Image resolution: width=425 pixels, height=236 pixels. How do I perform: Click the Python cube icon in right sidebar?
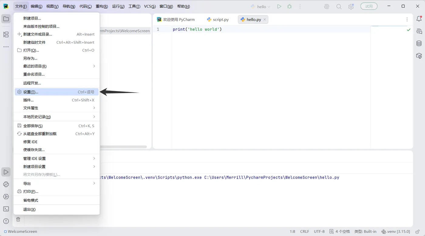[419, 56]
